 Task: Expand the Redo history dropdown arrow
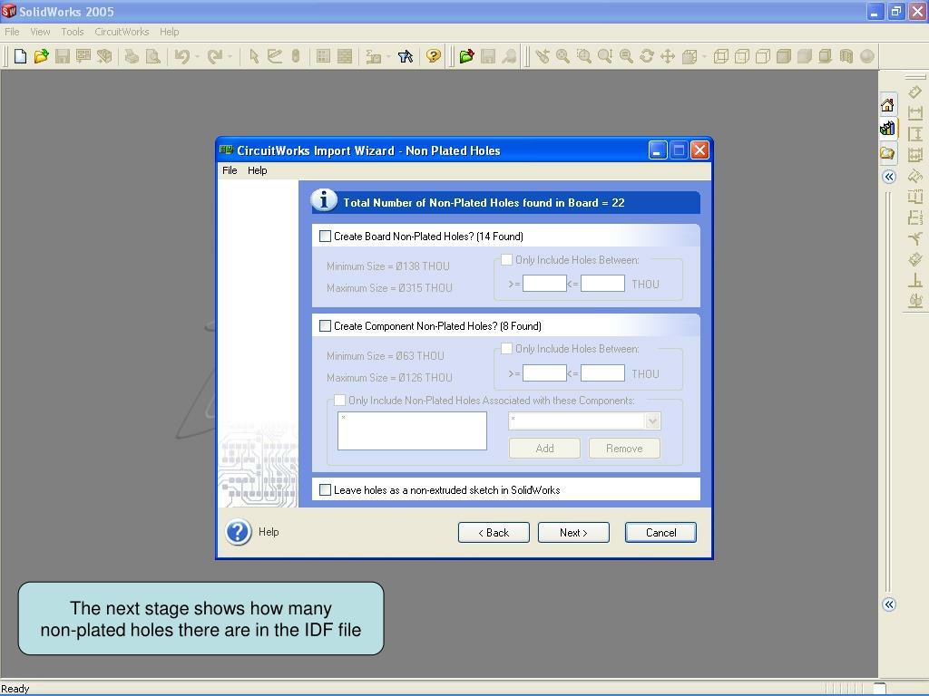tap(230, 56)
